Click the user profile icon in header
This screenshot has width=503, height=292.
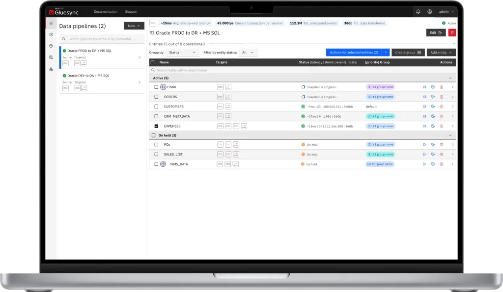pos(430,11)
